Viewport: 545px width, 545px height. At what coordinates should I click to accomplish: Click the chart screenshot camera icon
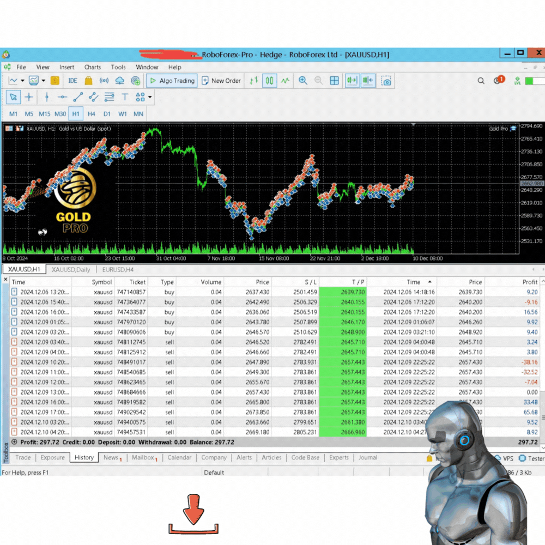point(386,81)
